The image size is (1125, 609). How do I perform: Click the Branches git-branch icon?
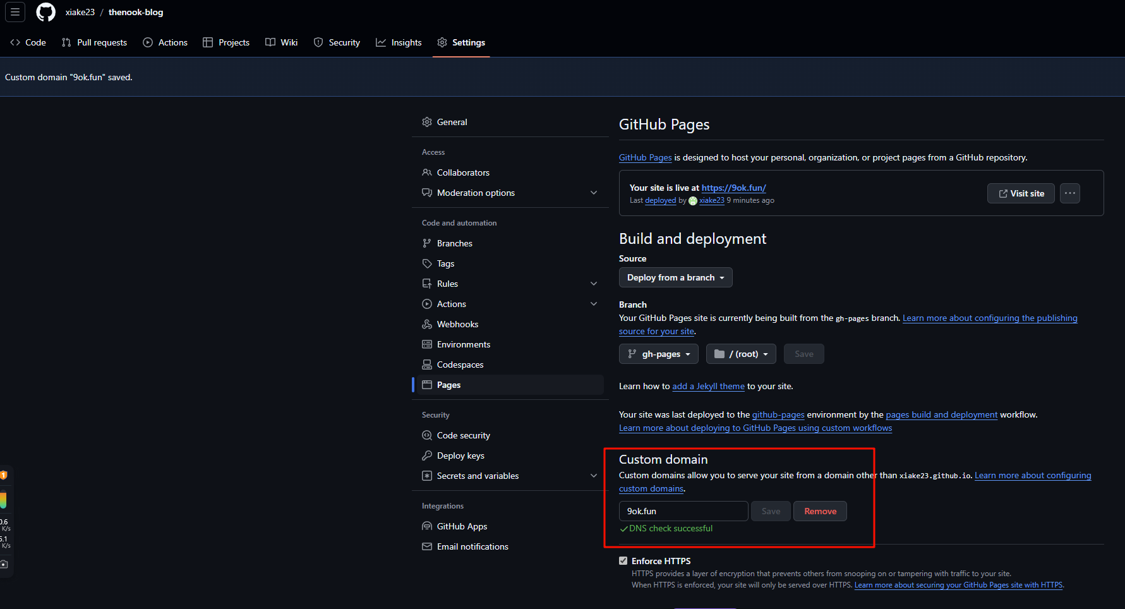point(427,243)
